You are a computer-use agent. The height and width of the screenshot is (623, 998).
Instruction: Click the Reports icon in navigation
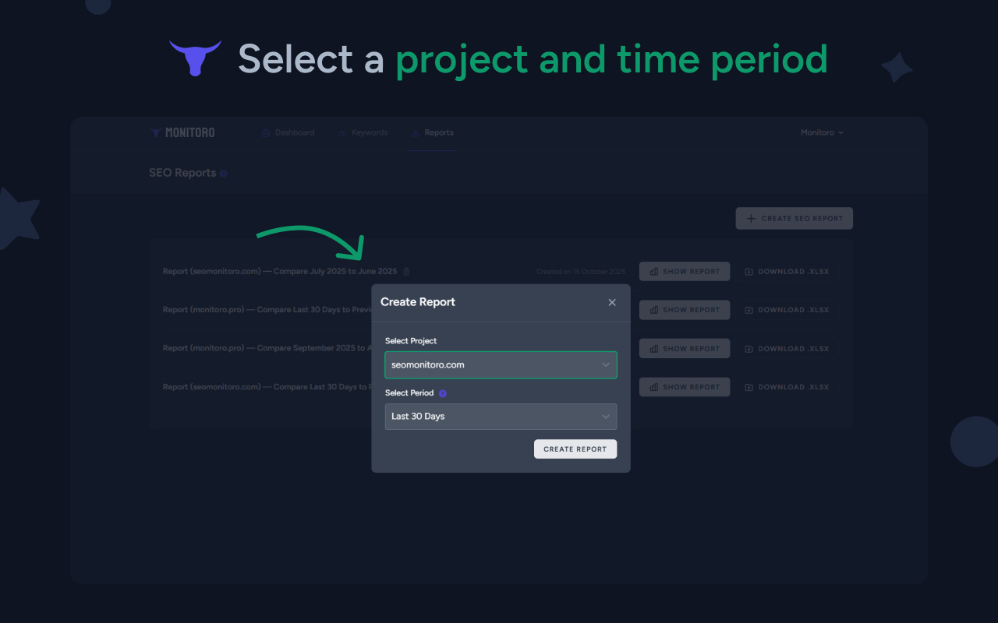pos(416,132)
